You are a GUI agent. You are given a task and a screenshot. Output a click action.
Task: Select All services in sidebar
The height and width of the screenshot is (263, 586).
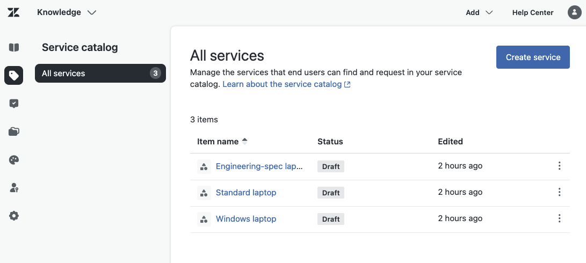click(x=100, y=74)
